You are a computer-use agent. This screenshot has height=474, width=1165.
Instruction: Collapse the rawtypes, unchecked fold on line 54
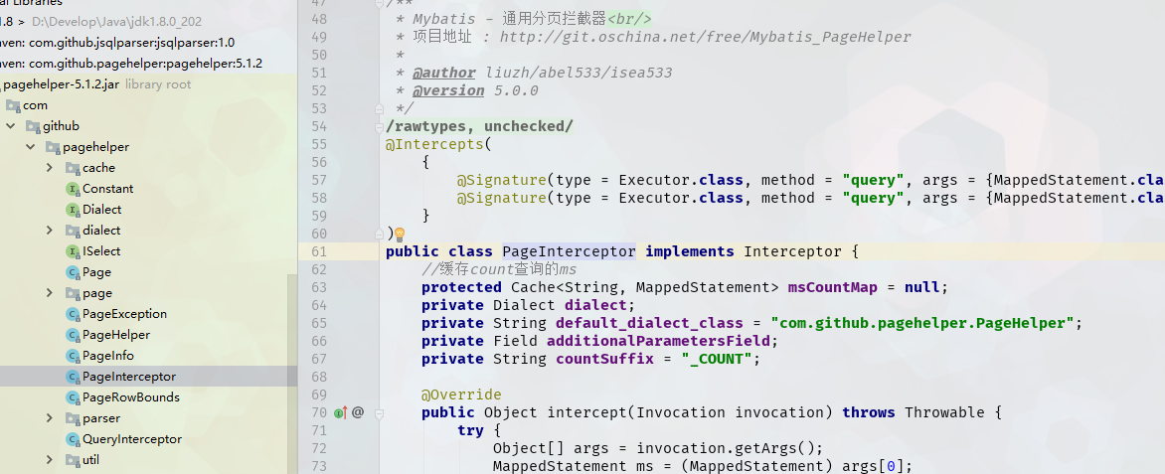tap(379, 127)
